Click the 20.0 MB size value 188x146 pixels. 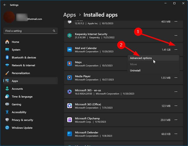(165, 120)
